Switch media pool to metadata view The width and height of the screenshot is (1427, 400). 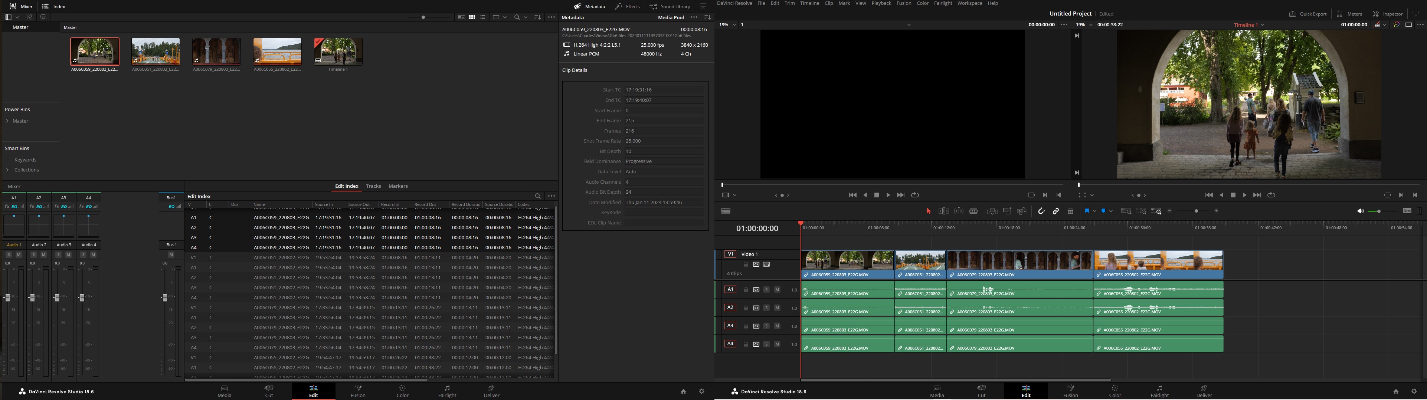point(461,17)
